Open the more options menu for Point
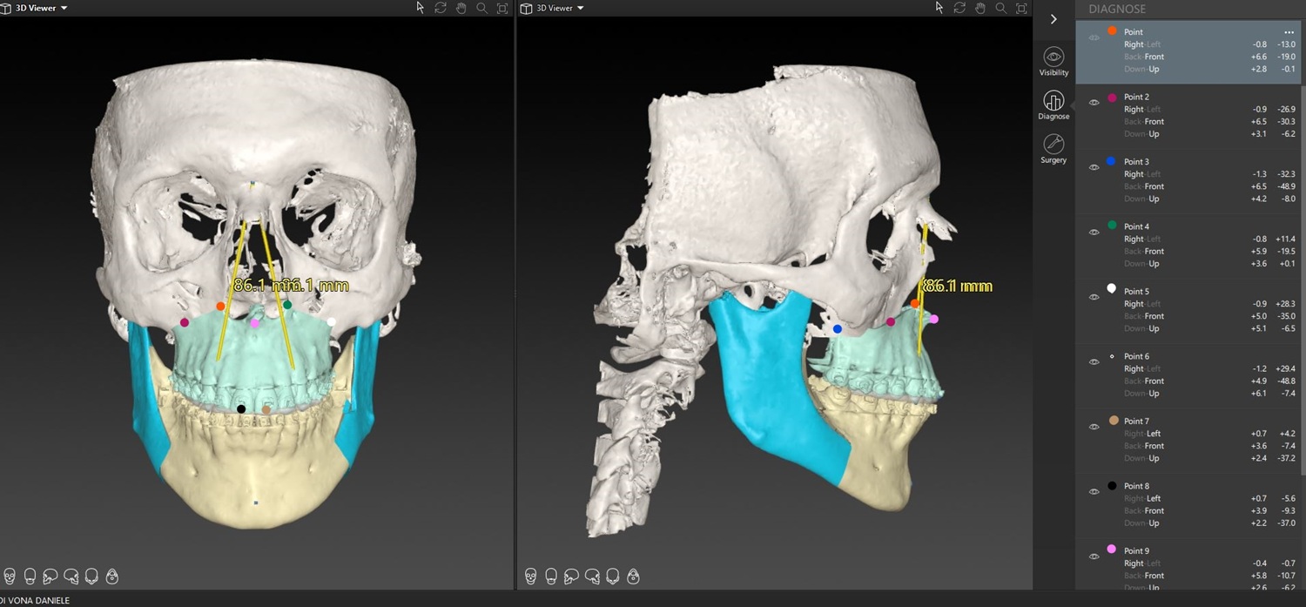Viewport: 1306px width, 607px height. (x=1289, y=32)
